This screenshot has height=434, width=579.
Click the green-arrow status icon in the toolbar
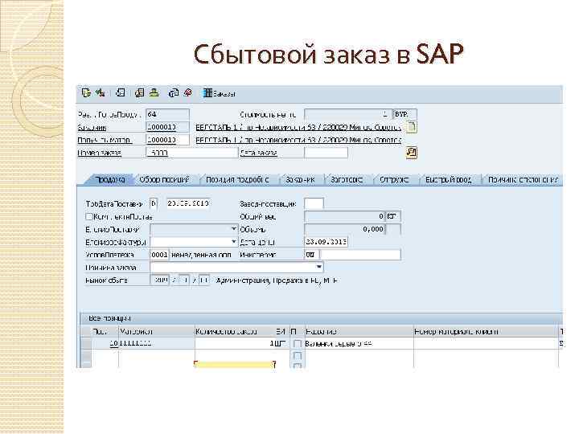(100, 92)
